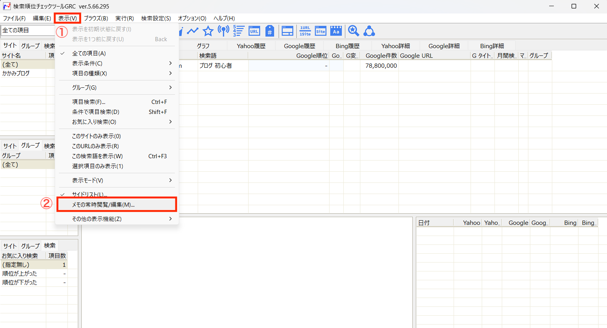The height and width of the screenshot is (328, 607).
Task: Choose 条件で項目検索(D) menu entry
Action: click(x=117, y=112)
